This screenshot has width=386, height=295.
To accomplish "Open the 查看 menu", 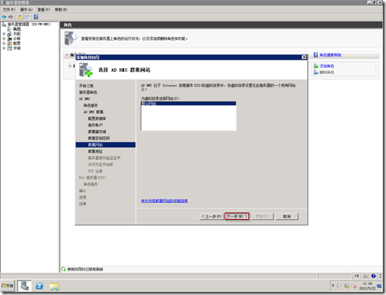I will (44, 9).
